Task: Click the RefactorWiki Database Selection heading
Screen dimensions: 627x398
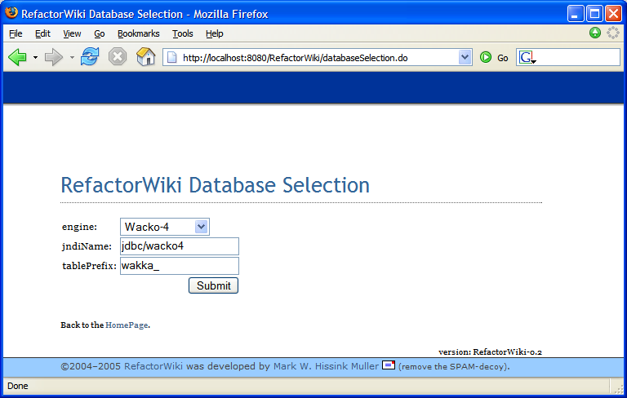Action: tap(216, 185)
